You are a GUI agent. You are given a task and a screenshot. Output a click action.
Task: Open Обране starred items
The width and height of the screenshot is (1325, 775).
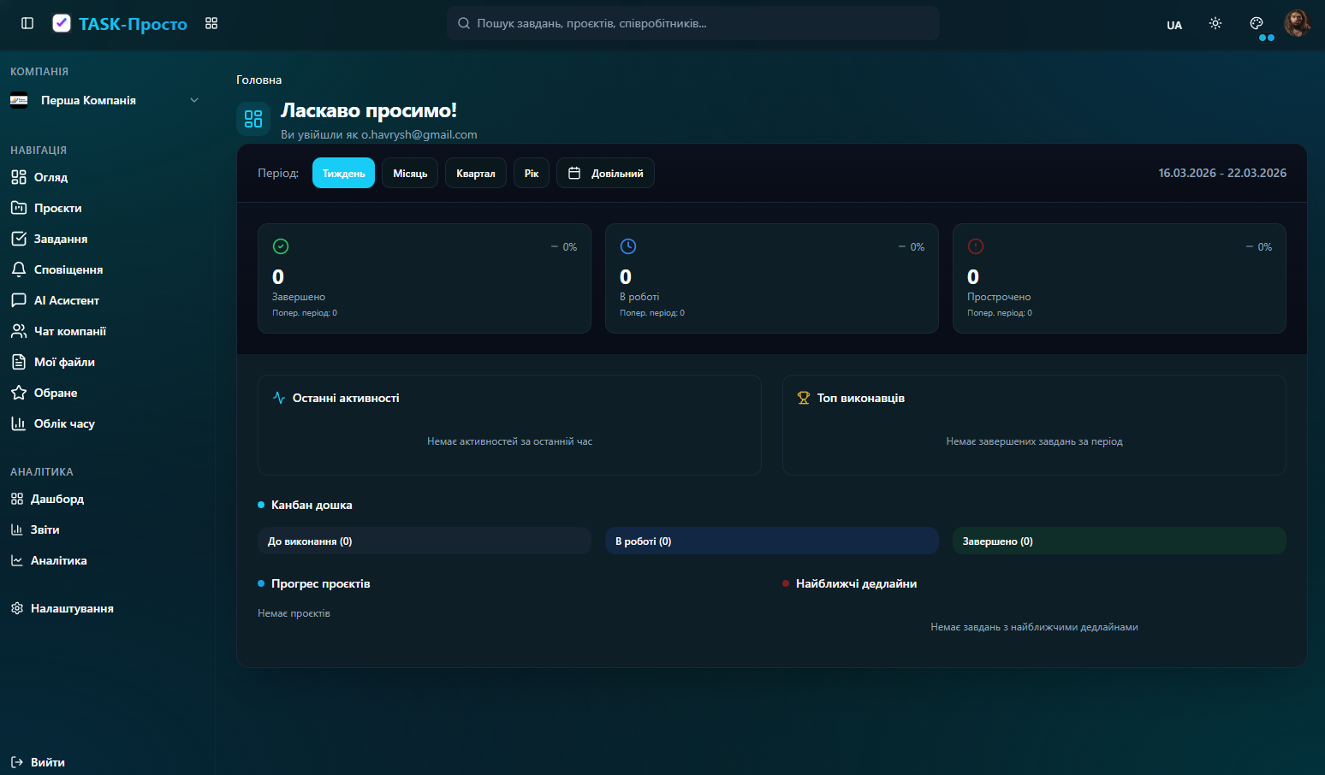coord(56,393)
